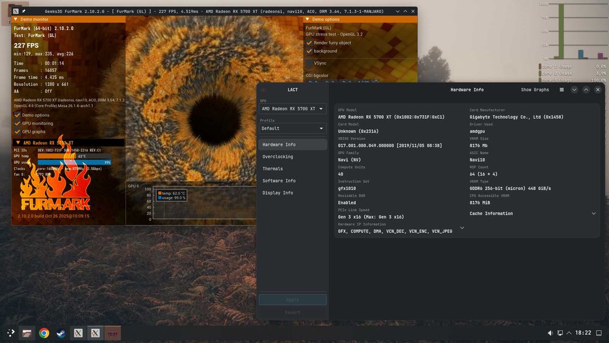Viewport: 609px width, 343px height.
Task: Open the LACT hamburger menu
Action: pos(561,90)
